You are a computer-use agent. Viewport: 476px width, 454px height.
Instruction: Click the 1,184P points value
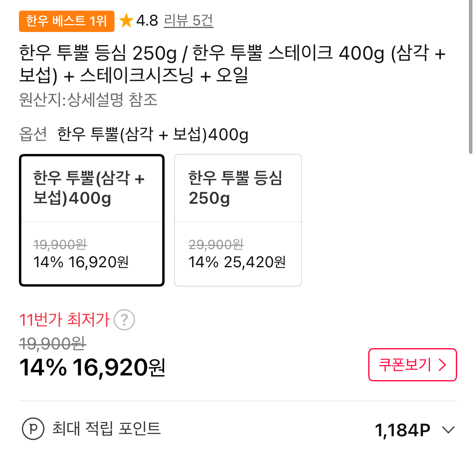pos(402,430)
